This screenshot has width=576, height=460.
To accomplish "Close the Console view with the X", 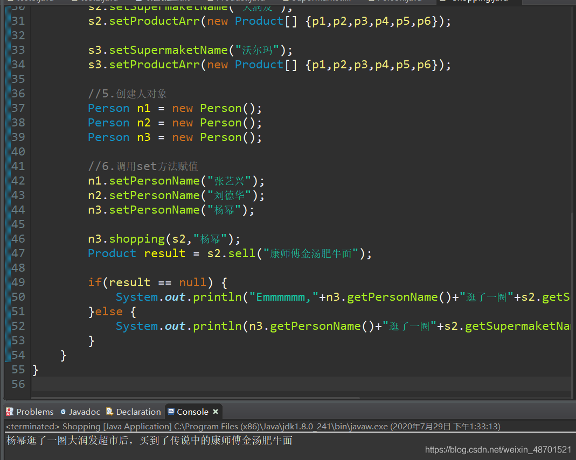I will point(216,412).
